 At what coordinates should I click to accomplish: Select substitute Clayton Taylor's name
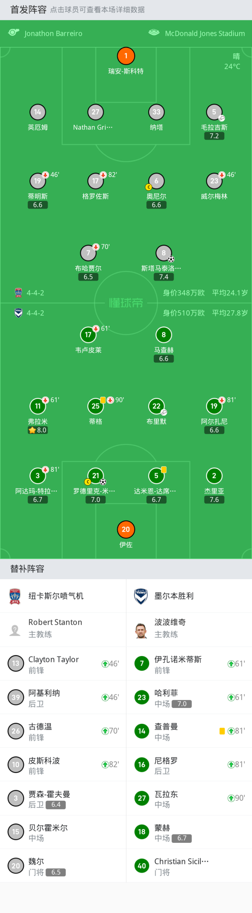(54, 659)
